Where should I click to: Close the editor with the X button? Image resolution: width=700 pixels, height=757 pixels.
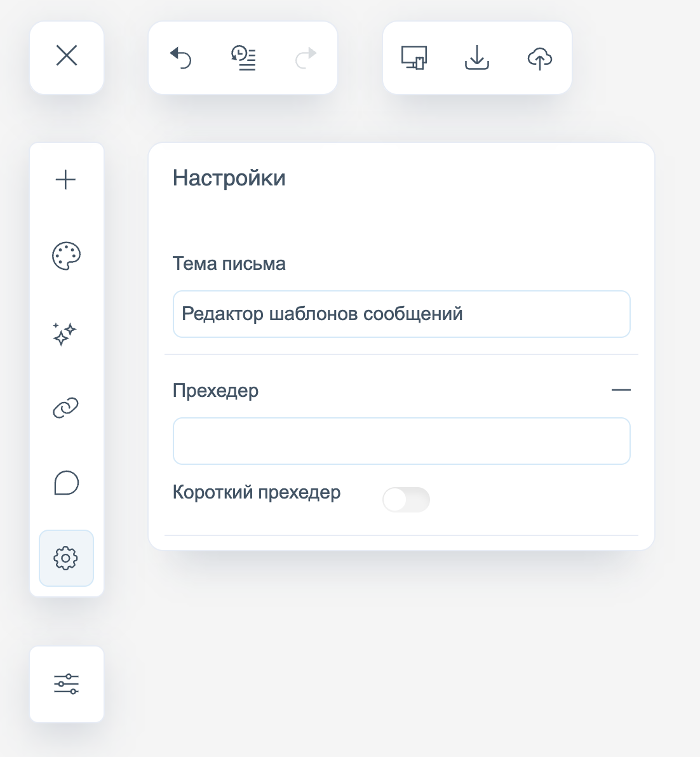click(67, 56)
